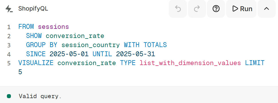The image size is (278, 103).
Task: Place cursor on the sessions table name
Action: point(53,27)
